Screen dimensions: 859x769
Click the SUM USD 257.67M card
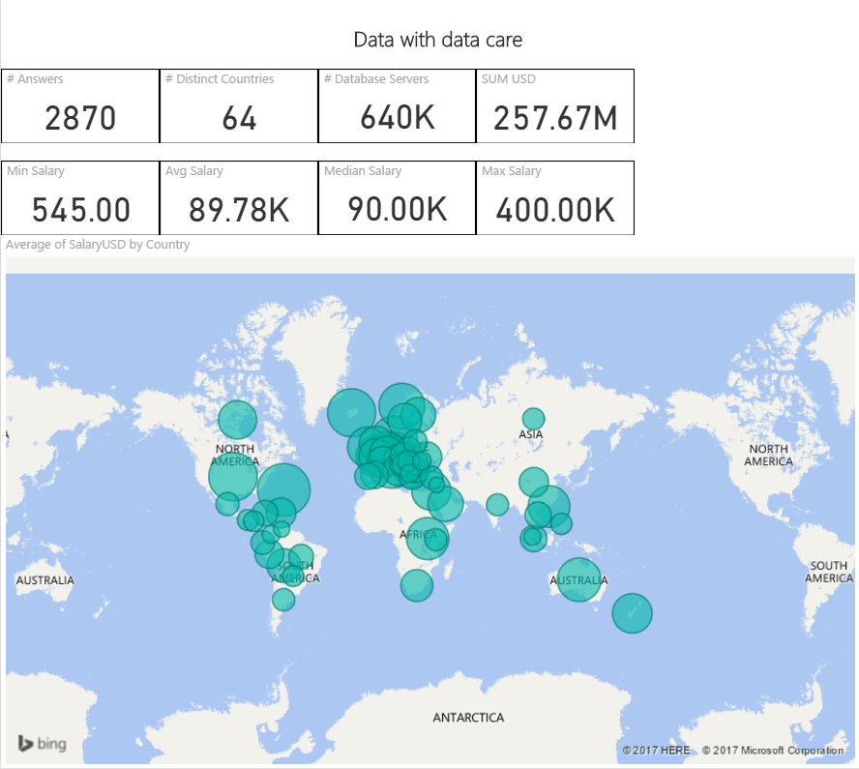(x=555, y=106)
